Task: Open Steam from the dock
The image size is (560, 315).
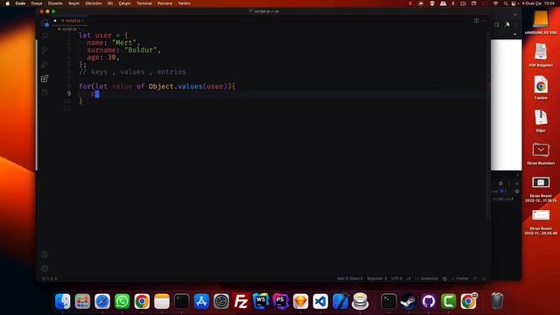Action: click(409, 301)
